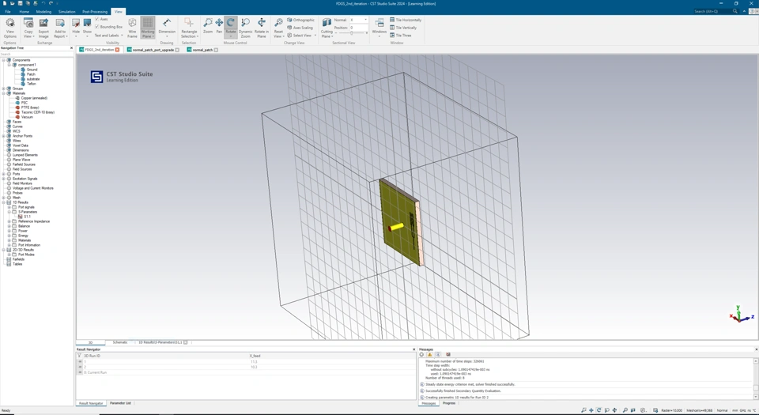Click the cutting plane Position input field
Viewport: 759px width, 415px height.
pyautogui.click(x=359, y=28)
